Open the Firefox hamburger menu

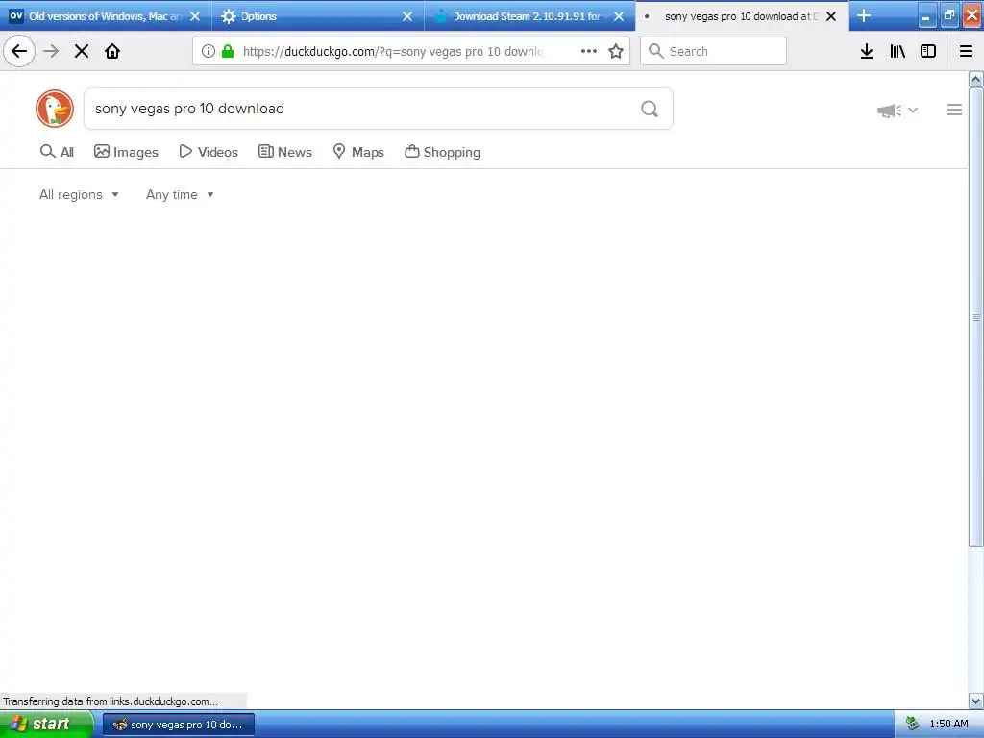(x=966, y=51)
